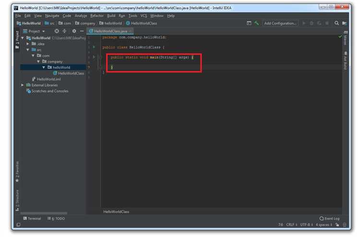Image resolution: width=360 pixels, height=237 pixels.
Task: Click the project settings gear icon
Action: [74, 31]
